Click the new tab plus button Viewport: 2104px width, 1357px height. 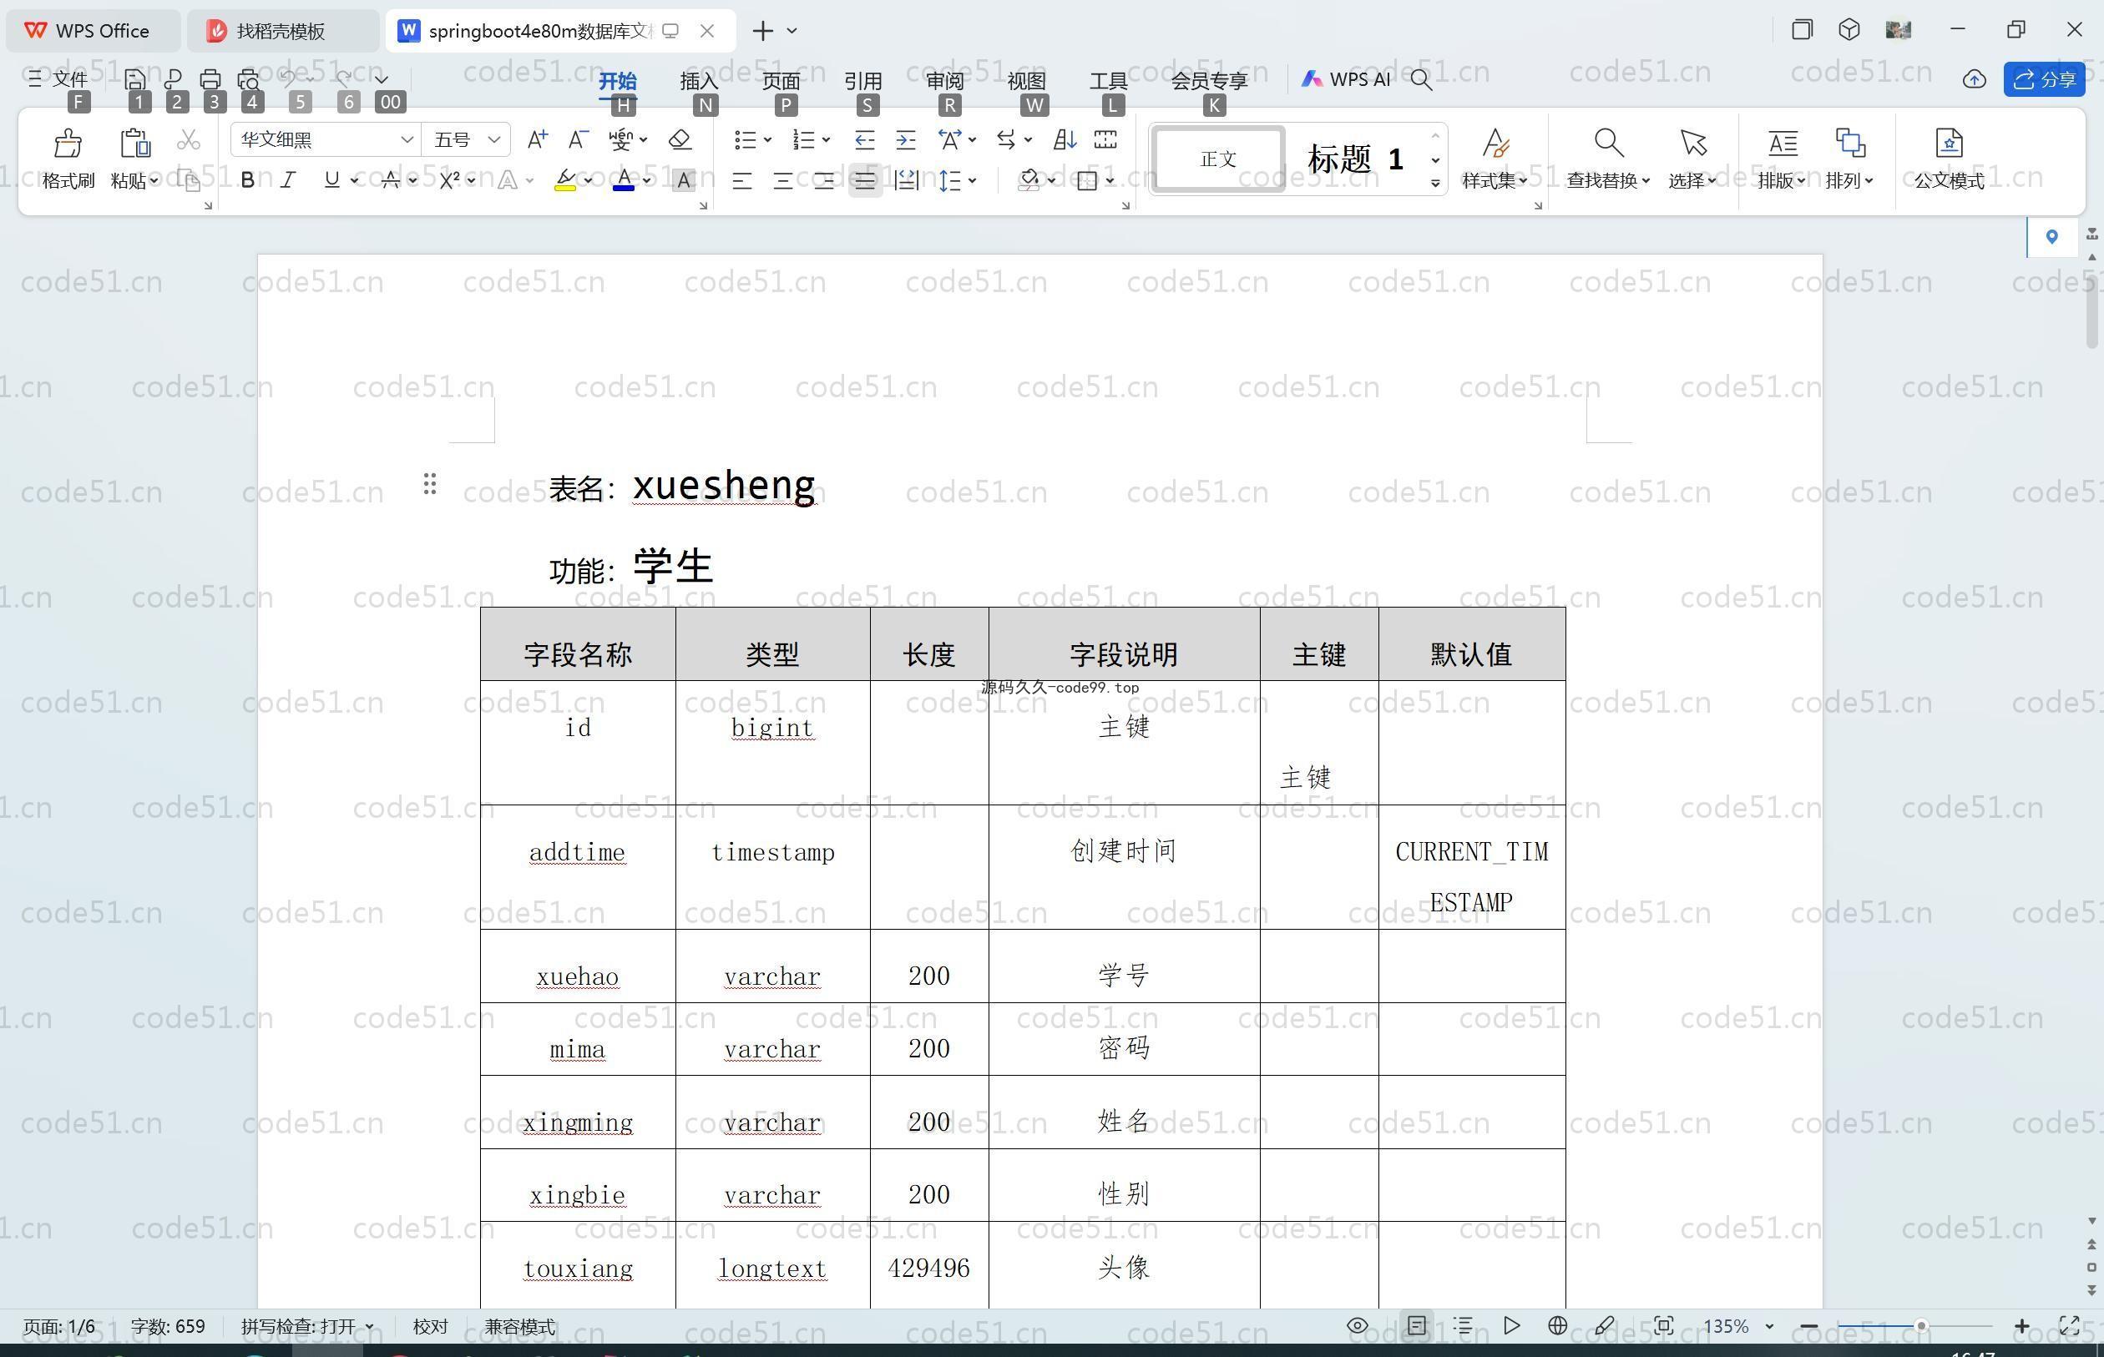[762, 31]
